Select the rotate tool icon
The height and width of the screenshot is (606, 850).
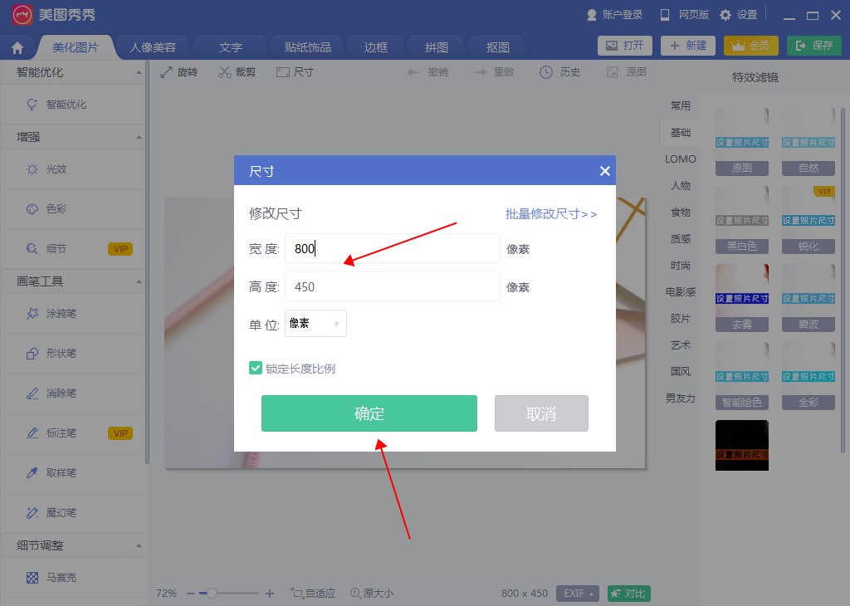[166, 72]
